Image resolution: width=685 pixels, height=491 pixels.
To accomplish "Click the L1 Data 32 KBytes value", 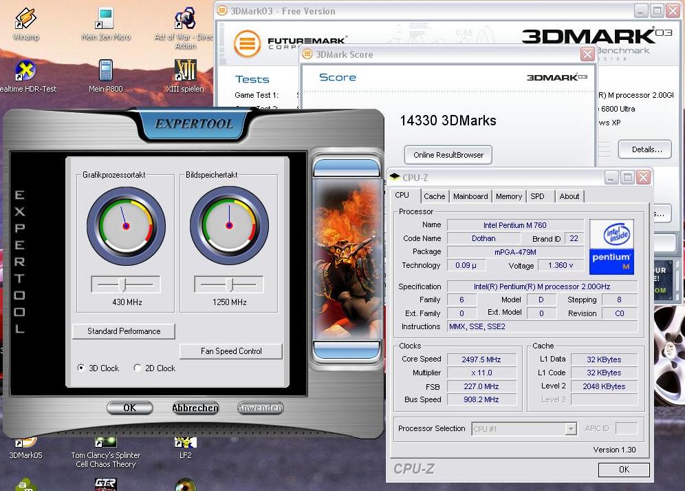I will pos(604,359).
